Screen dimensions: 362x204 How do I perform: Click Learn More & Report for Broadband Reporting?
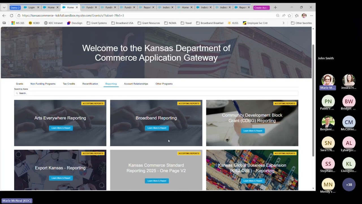coord(157,128)
